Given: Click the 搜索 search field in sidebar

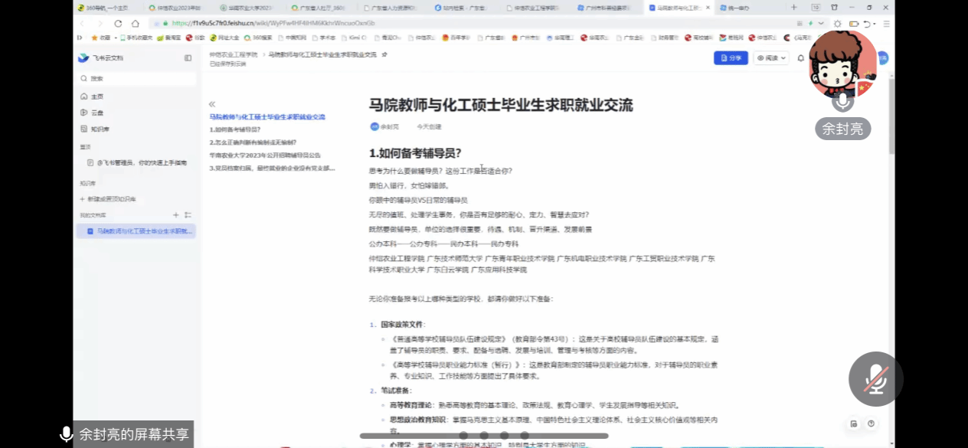Looking at the screenshot, I should click(138, 78).
